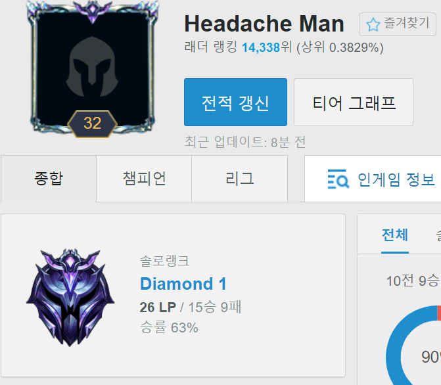Select the 전체 match filter tab
441x385 pixels.
tap(394, 235)
